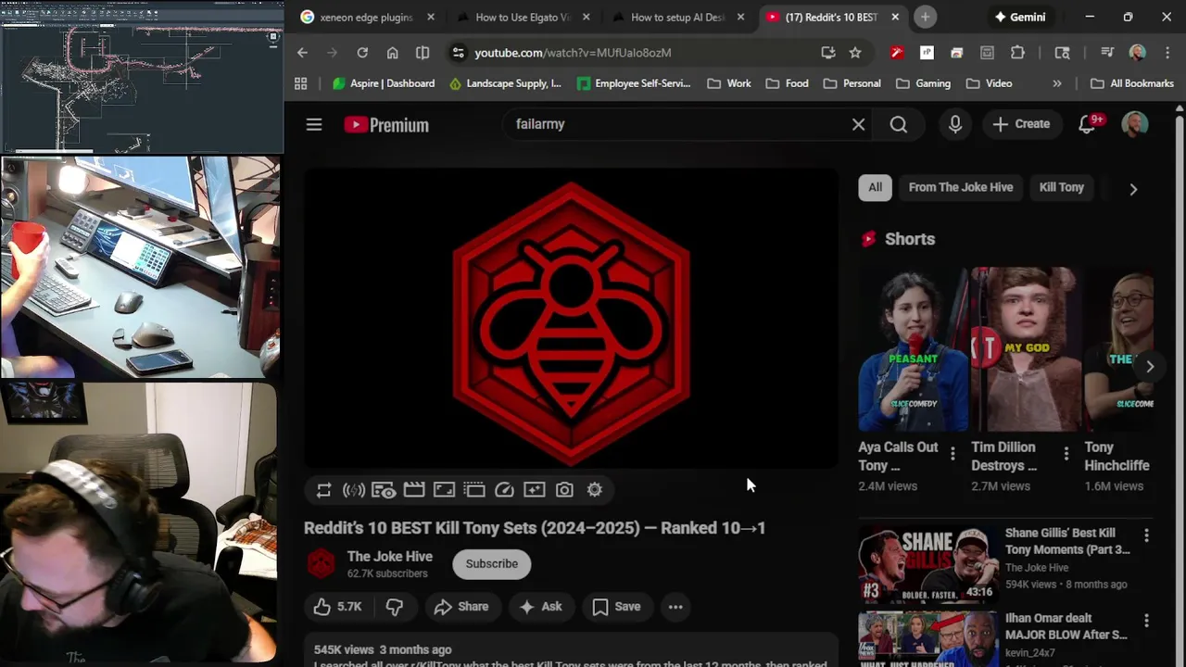The image size is (1186, 667).
Task: Click the pop-up player dotted window icon
Action: [474, 490]
